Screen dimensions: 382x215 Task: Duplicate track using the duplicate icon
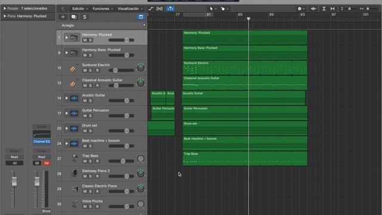click(74, 17)
